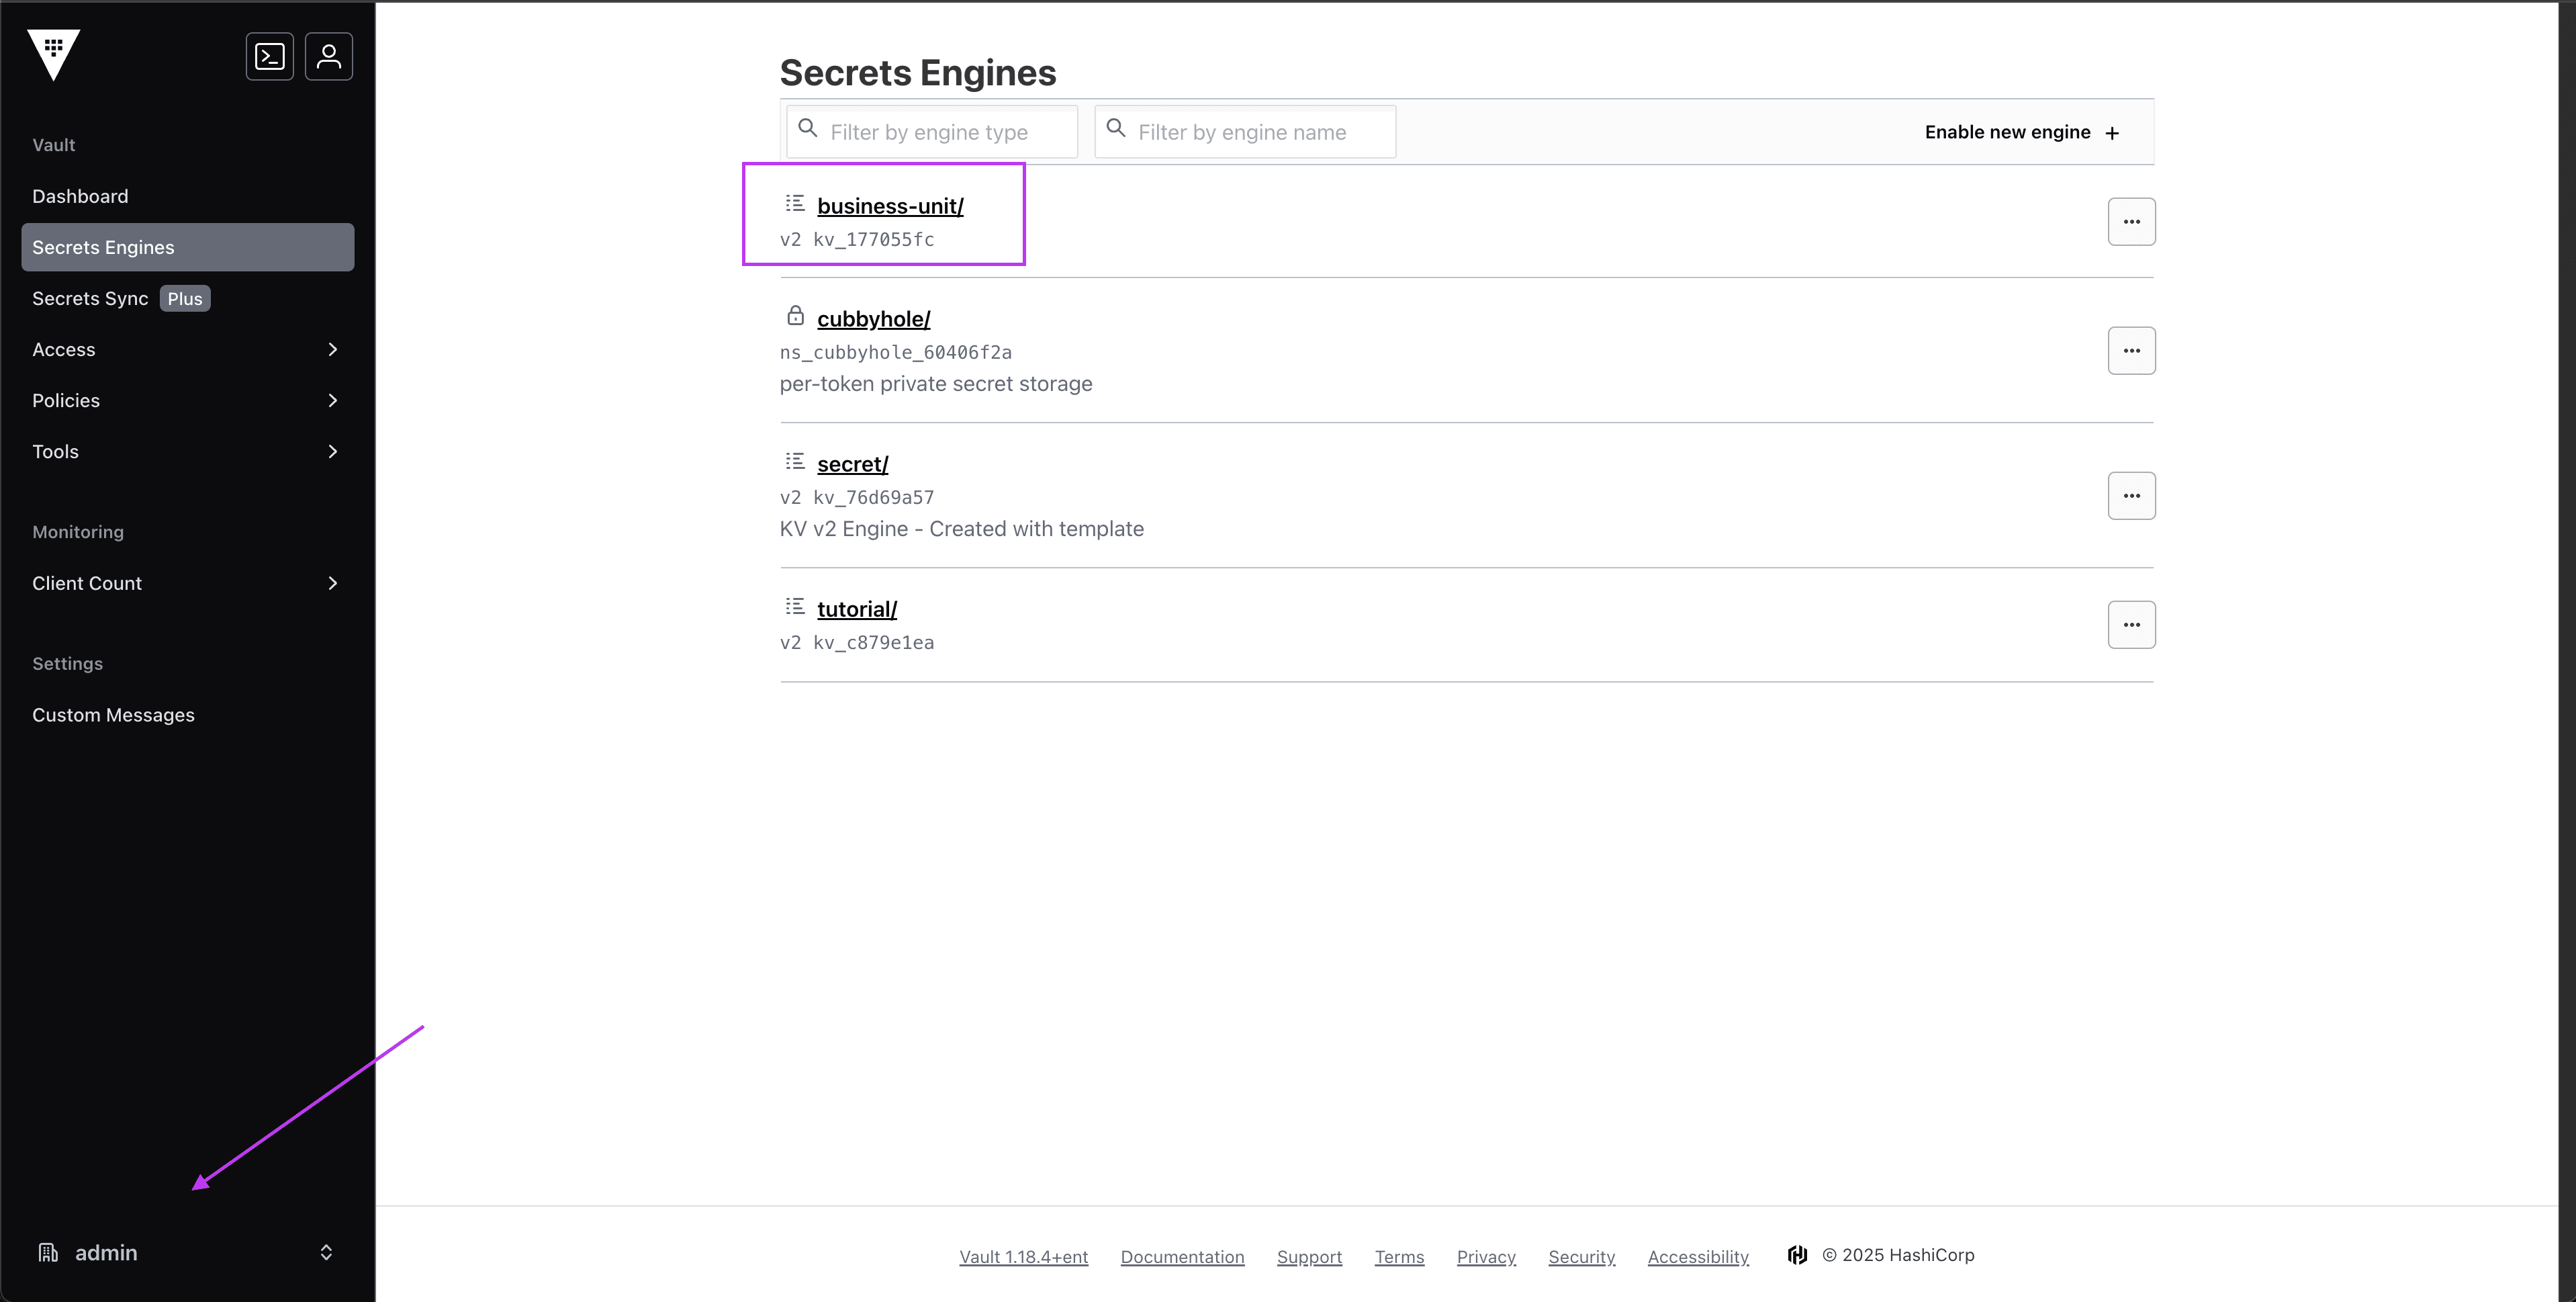Go to Dashboard in sidebar
The height and width of the screenshot is (1302, 2576).
coord(80,196)
